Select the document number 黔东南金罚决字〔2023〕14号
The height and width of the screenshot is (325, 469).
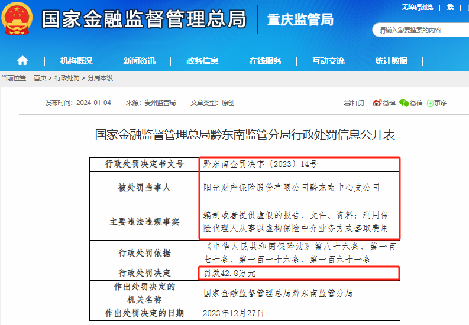coord(260,164)
